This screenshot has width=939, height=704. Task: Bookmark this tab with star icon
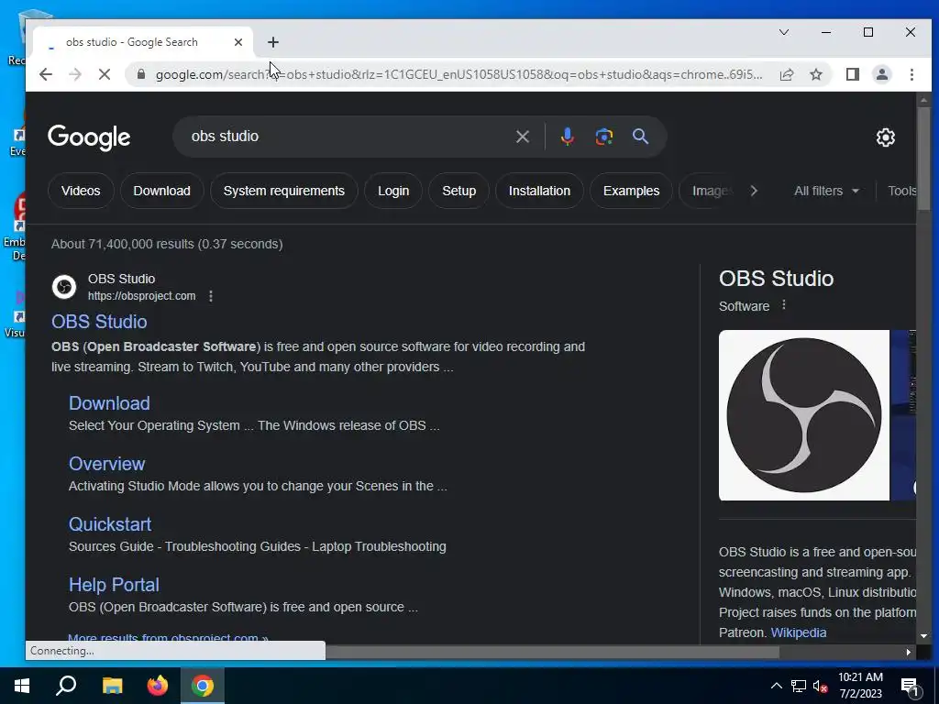816,74
